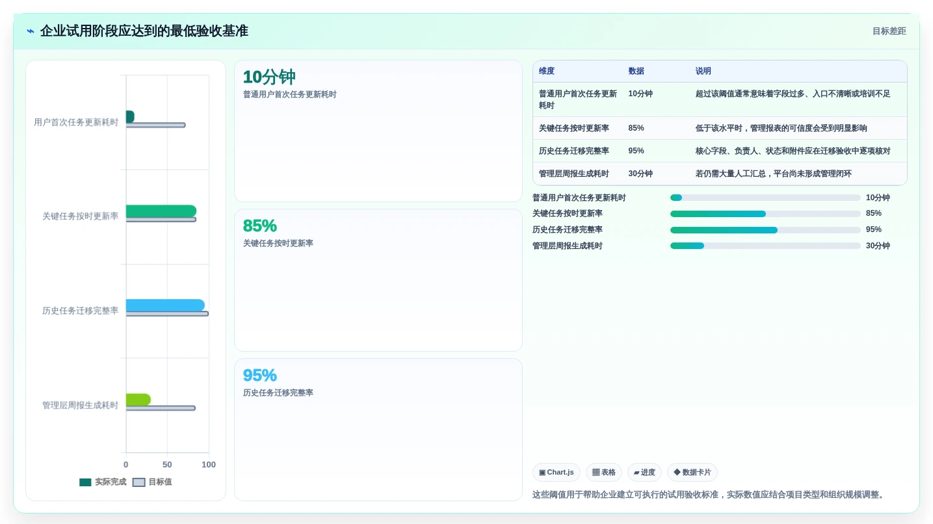This screenshot has width=933, height=524.
Task: Click the footer note starting 这些阈值用于帮助企业
Action: (x=709, y=495)
